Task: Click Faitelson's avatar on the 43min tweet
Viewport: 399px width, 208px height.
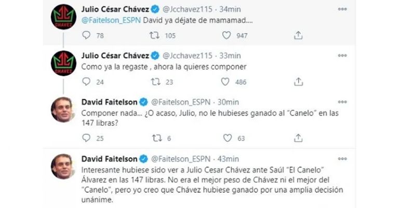Action: coord(63,166)
